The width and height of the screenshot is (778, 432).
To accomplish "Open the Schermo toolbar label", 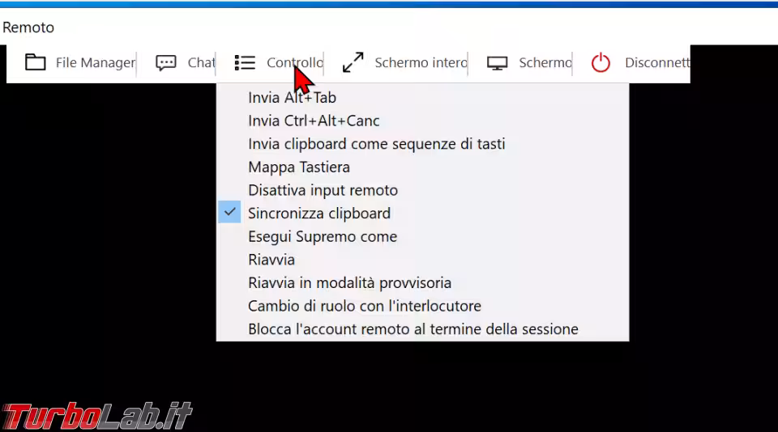I will pos(545,62).
